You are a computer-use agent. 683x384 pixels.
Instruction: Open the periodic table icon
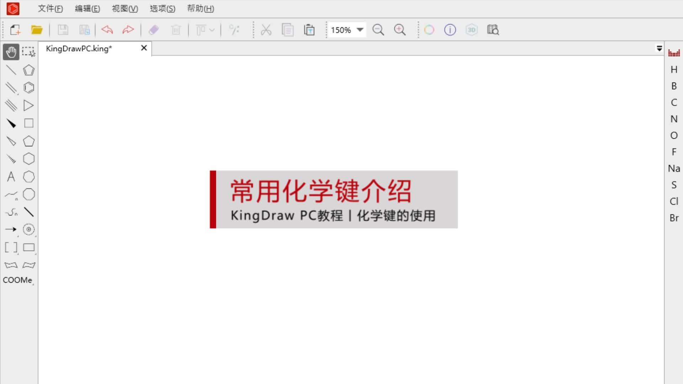(674, 53)
